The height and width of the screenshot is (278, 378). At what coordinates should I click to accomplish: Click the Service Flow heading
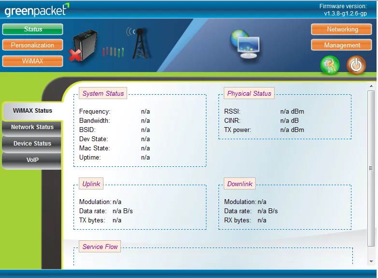coord(100,247)
